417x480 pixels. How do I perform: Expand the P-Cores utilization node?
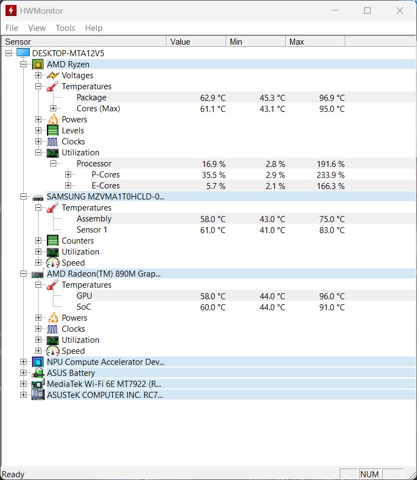[68, 175]
